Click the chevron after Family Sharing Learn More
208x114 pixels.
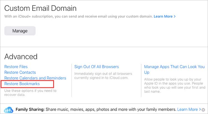pyautogui.click(x=200, y=110)
